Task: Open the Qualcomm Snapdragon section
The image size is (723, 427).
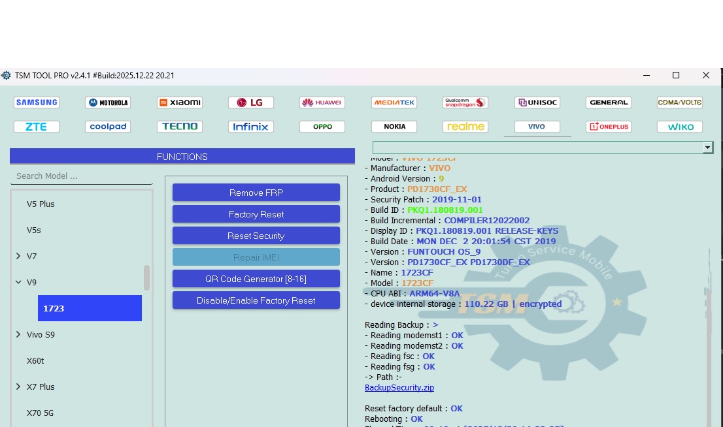Action: coord(465,103)
